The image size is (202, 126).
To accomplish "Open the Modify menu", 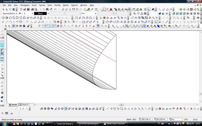I will coord(57,5).
